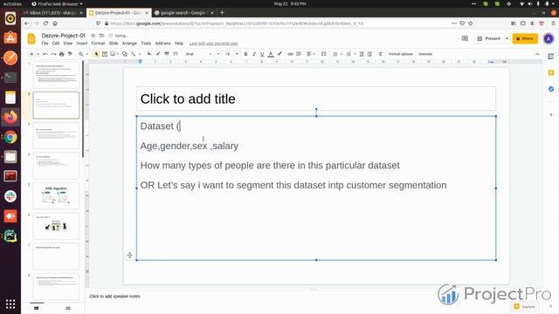
Task: Open the border dash option
Action: click(176, 54)
